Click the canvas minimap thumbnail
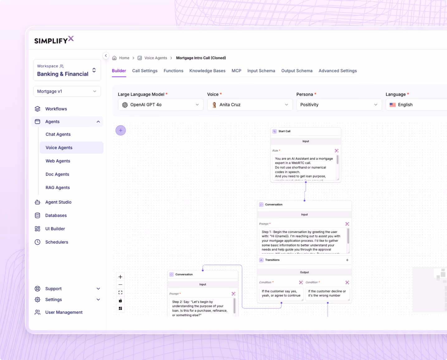Image resolution: width=447 pixels, height=360 pixels. click(430, 289)
